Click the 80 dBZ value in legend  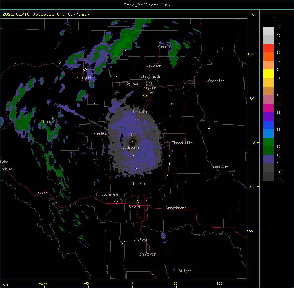pos(278,27)
